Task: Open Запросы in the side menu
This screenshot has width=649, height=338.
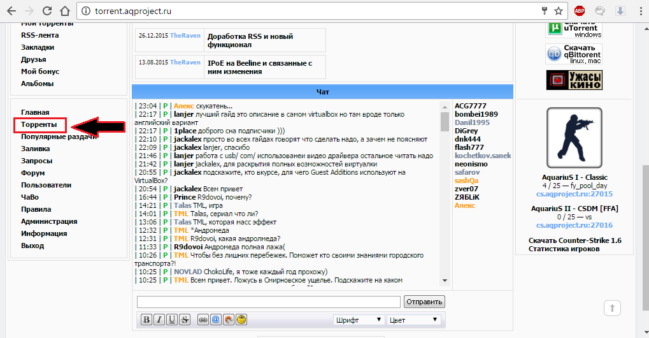Action: 37,161
